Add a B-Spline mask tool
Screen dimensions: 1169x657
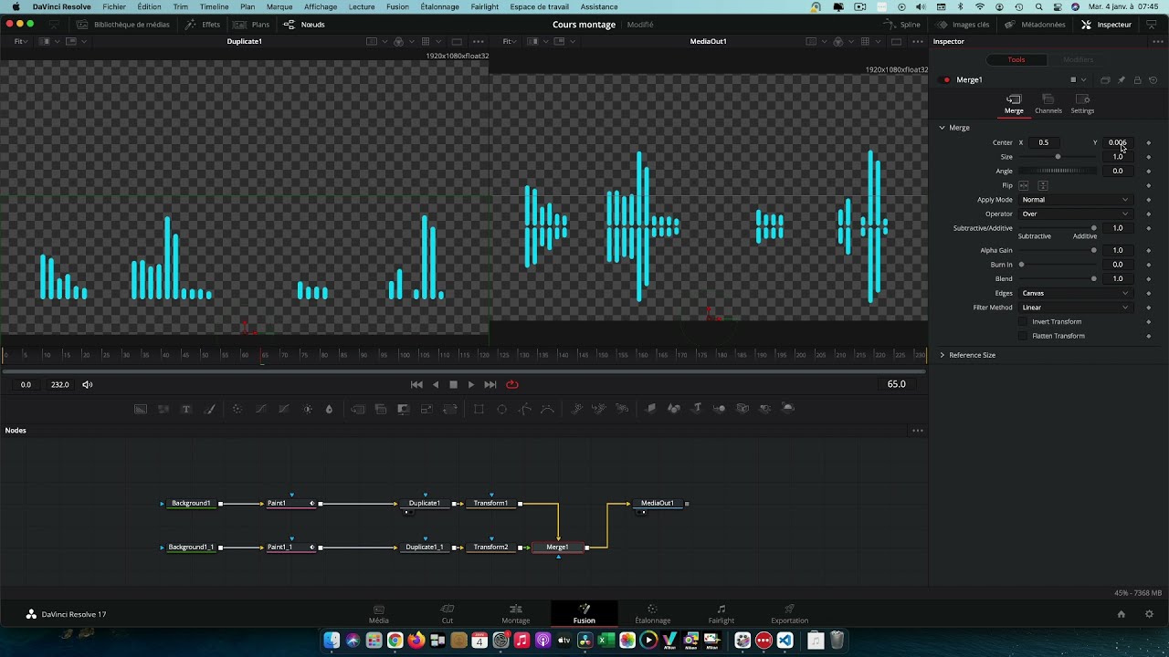click(547, 409)
